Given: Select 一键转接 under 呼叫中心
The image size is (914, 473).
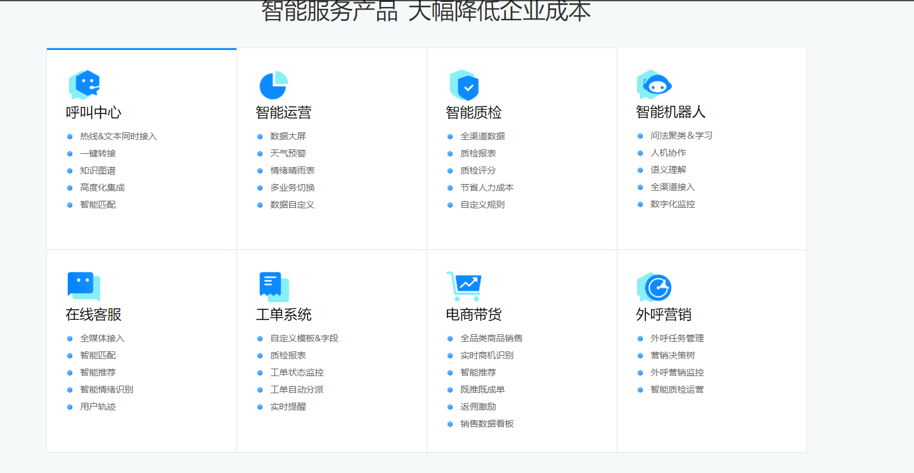Looking at the screenshot, I should point(98,153).
